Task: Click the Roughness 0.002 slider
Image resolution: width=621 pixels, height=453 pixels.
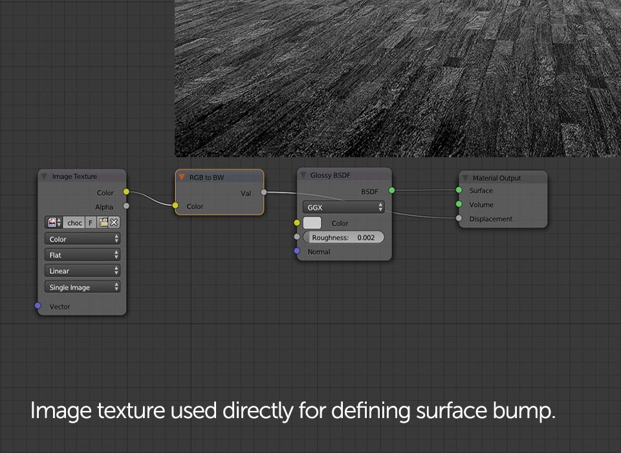Action: [343, 238]
